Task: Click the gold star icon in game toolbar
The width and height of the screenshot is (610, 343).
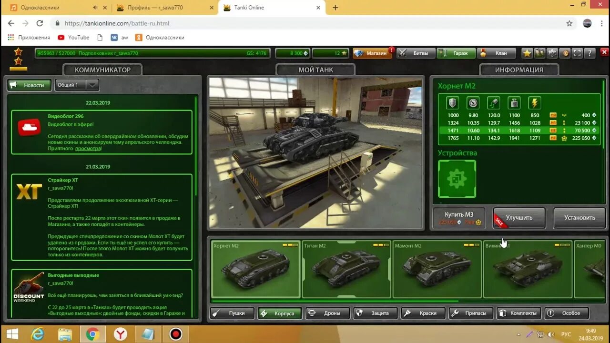Action: (527, 53)
